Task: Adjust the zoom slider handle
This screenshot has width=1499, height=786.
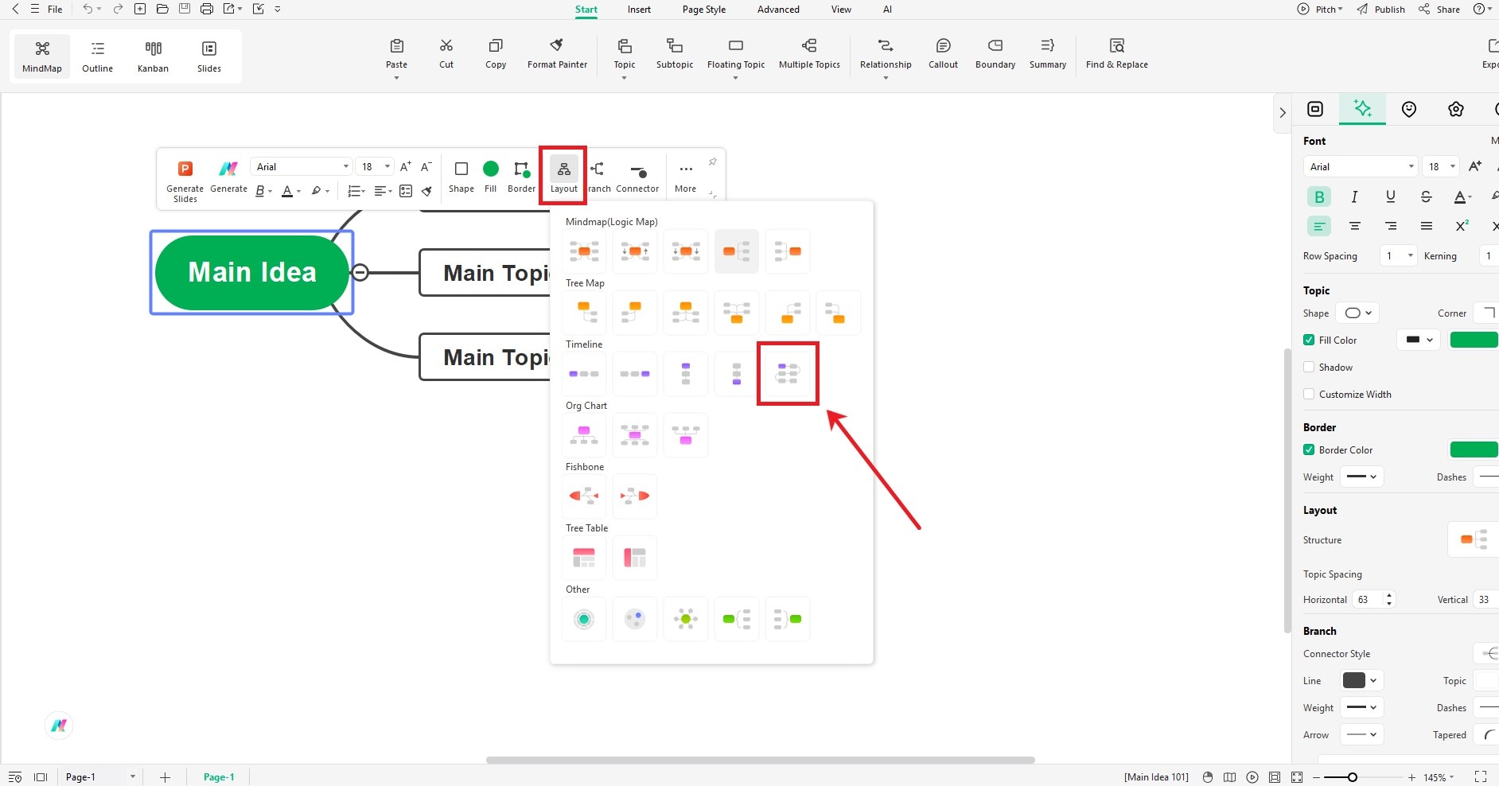Action: click(1352, 777)
